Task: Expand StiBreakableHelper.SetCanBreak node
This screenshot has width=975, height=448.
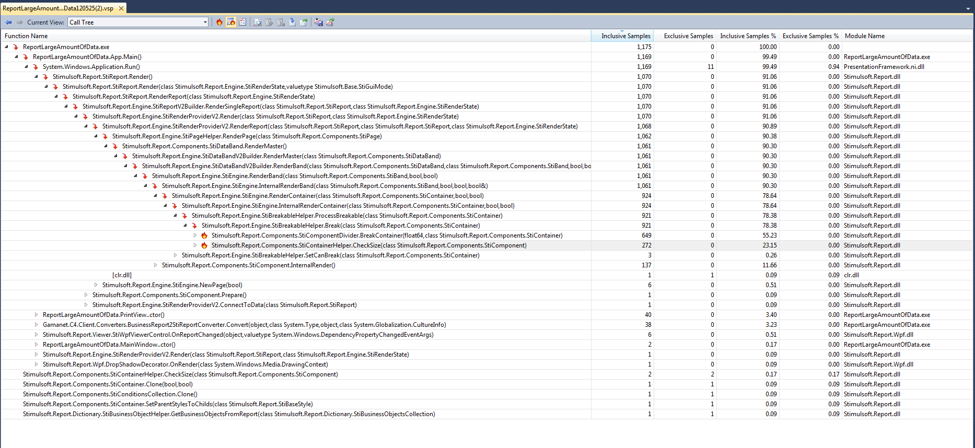Action: coord(175,255)
